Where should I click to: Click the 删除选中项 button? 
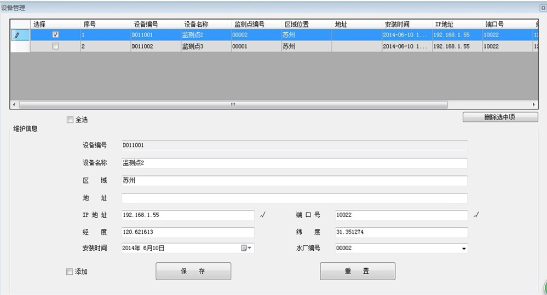pos(500,117)
